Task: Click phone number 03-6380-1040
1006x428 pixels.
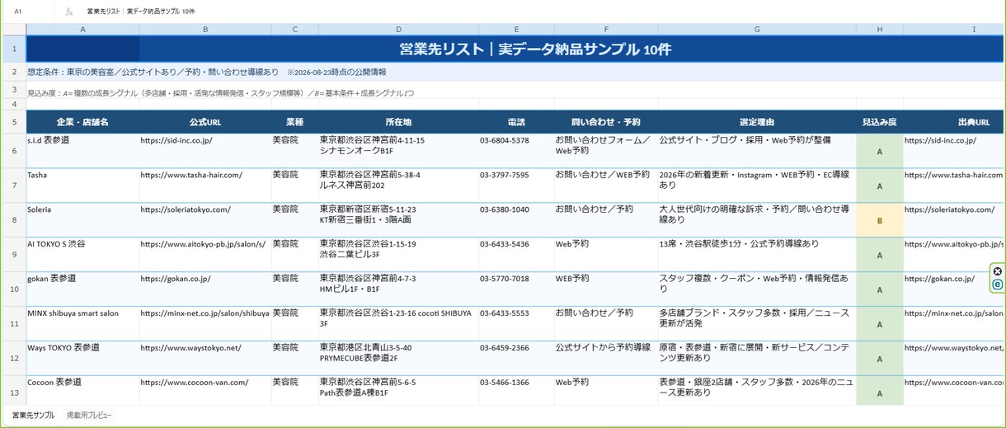Action: click(505, 209)
